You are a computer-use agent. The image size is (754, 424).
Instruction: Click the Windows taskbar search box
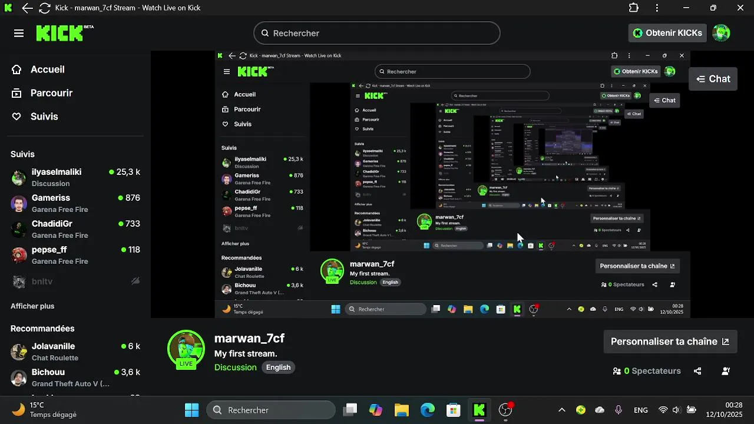pos(271,410)
